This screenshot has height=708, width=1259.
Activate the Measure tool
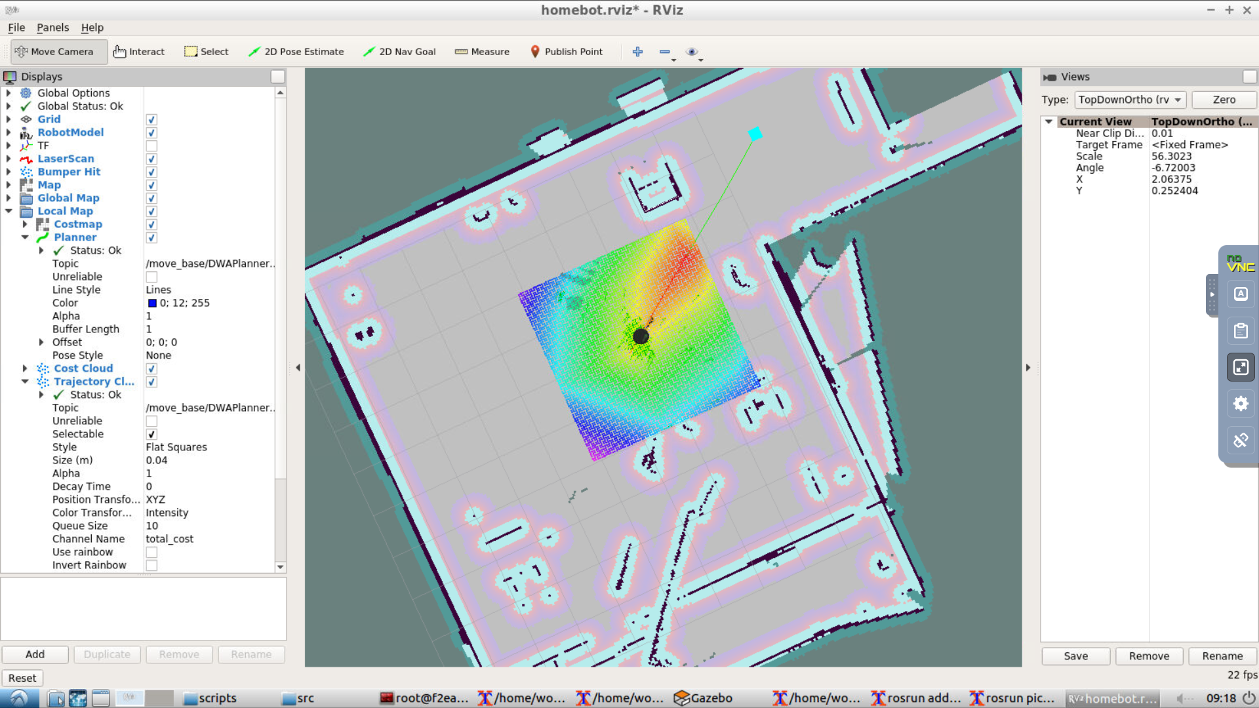tap(481, 52)
